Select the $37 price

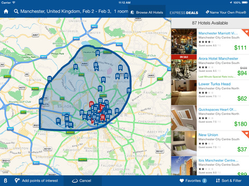pos(242,149)
